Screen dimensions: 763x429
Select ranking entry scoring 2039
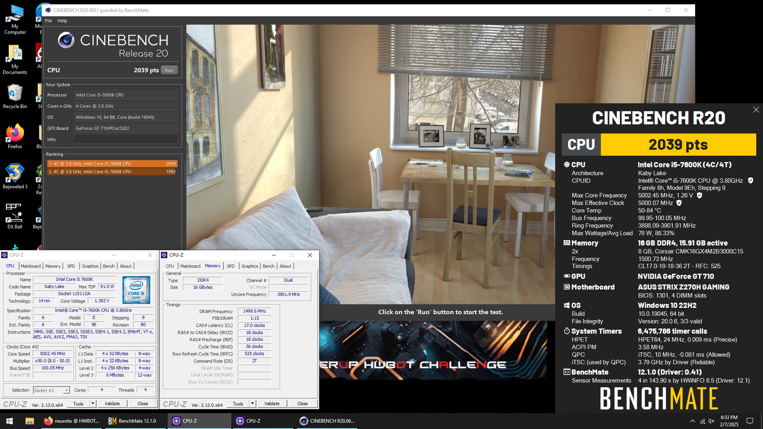112,164
